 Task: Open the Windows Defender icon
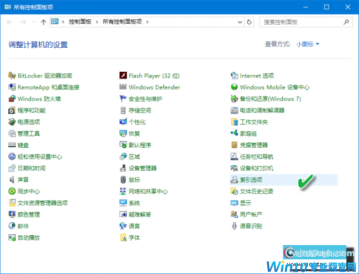123,87
